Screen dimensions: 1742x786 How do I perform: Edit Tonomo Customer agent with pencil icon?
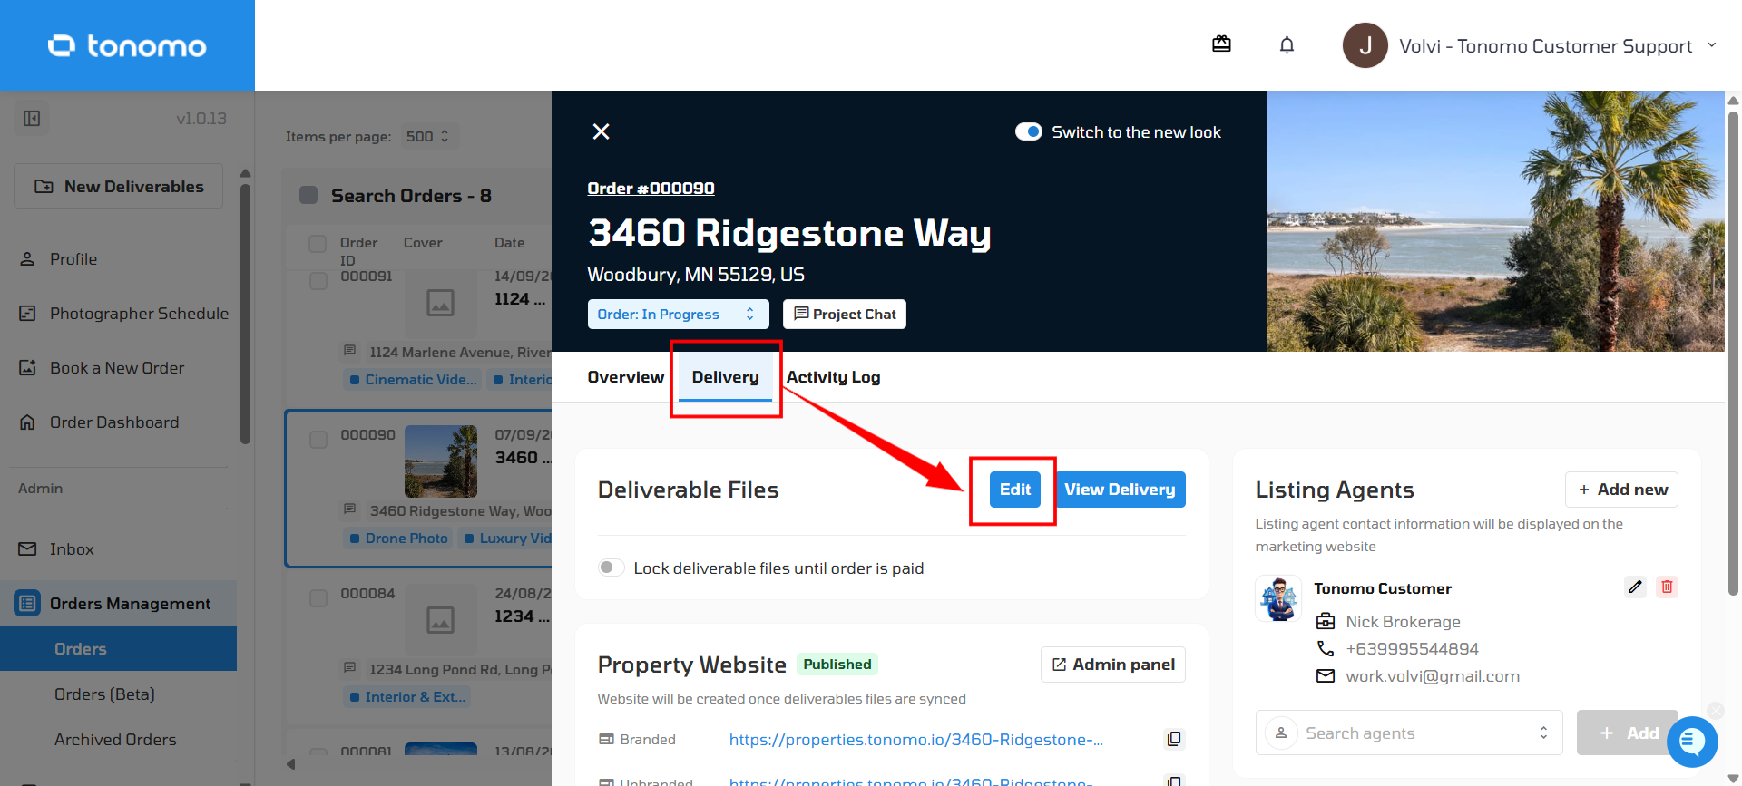point(1635,587)
